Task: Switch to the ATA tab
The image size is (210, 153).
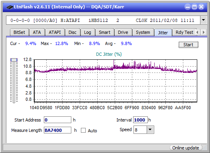Action: coord(37,32)
